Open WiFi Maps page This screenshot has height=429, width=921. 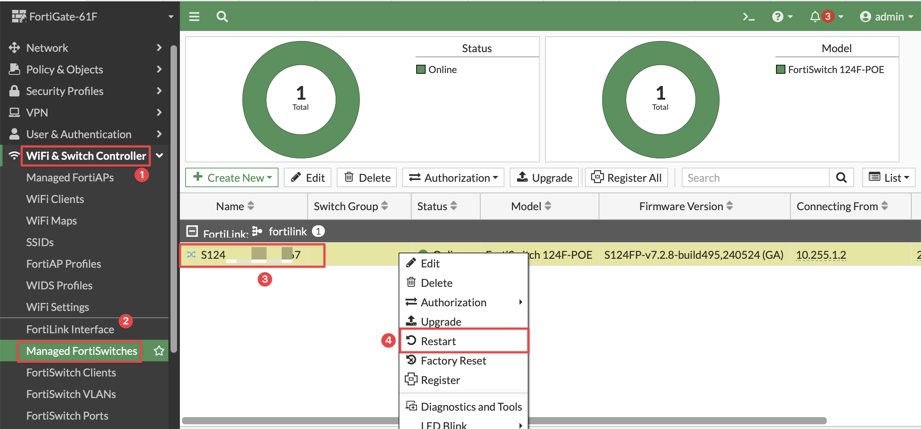coord(51,221)
